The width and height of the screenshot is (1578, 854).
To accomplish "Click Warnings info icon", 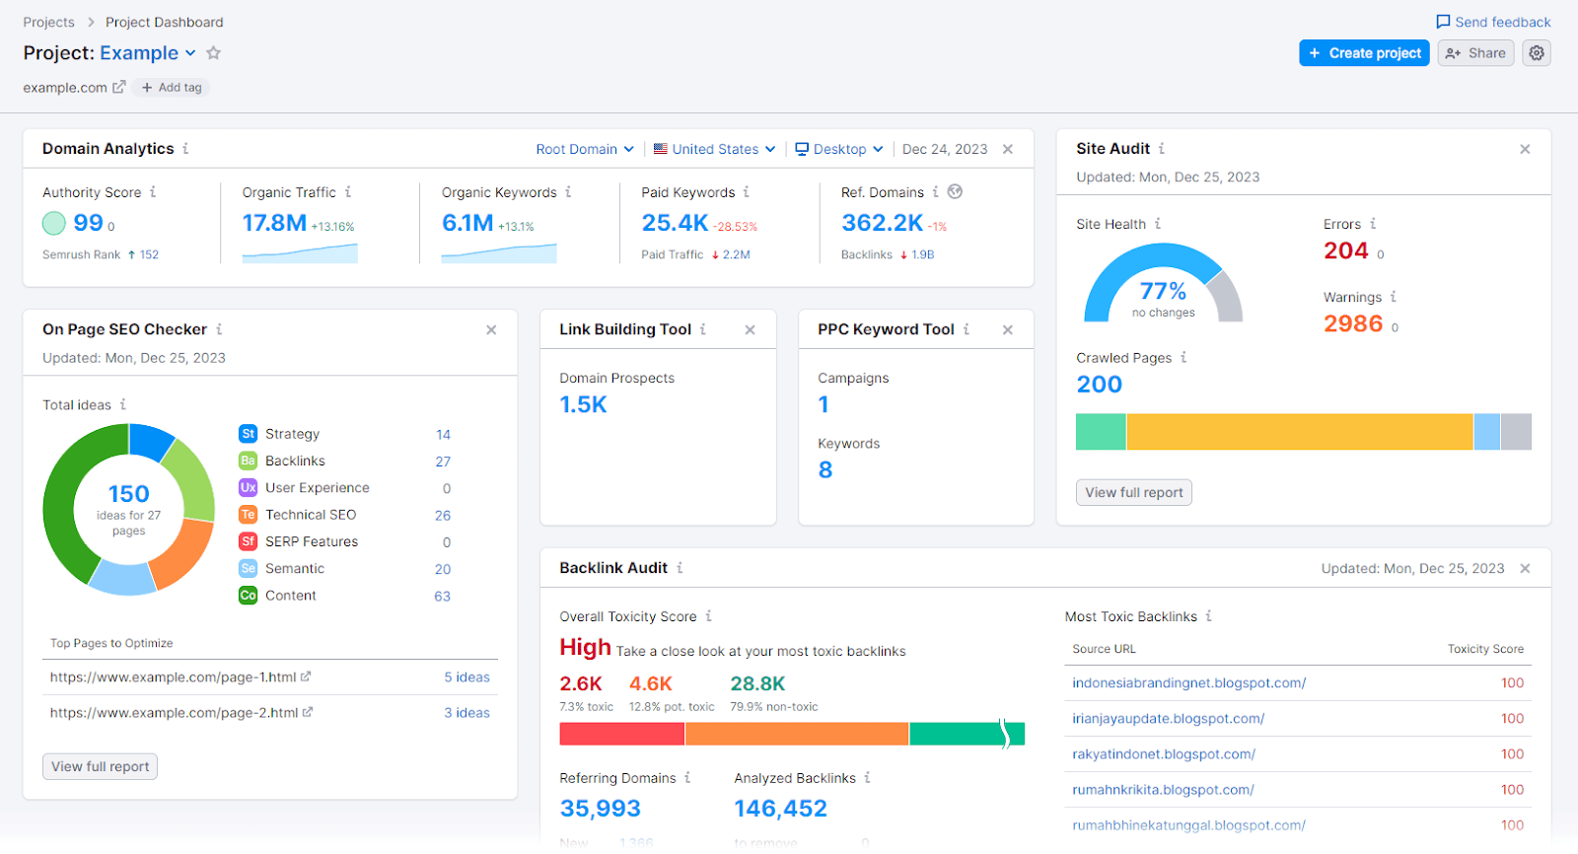I will tap(1394, 297).
